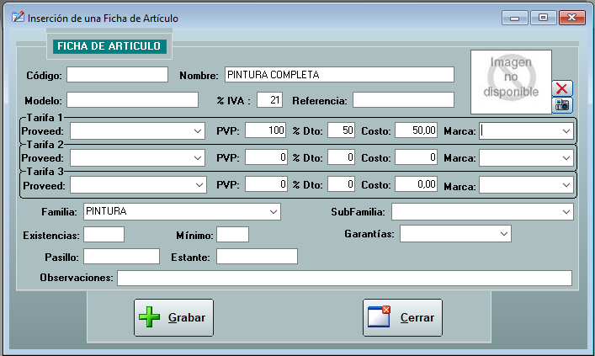This screenshot has height=356, width=595.
Task: Focus the Pasillo input field
Action: click(121, 256)
